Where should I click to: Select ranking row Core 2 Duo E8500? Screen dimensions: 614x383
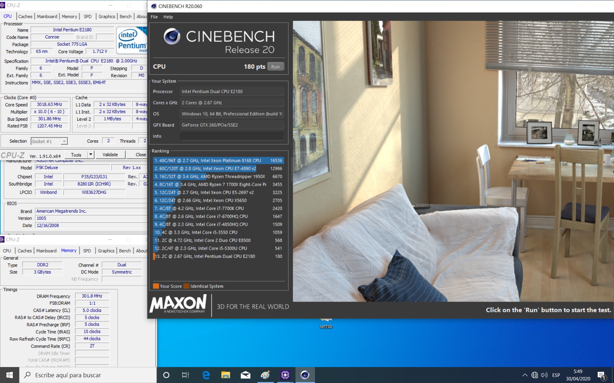click(x=218, y=240)
